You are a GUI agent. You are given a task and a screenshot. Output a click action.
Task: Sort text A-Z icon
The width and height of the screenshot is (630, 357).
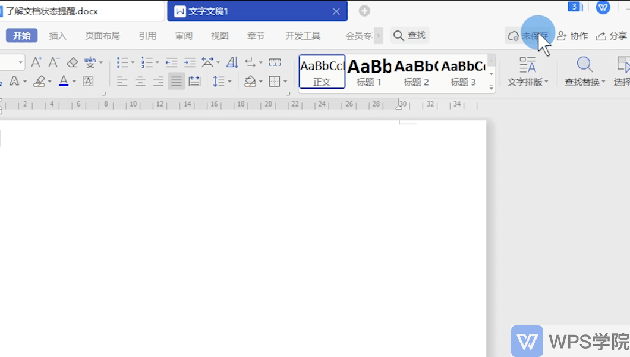pos(232,62)
